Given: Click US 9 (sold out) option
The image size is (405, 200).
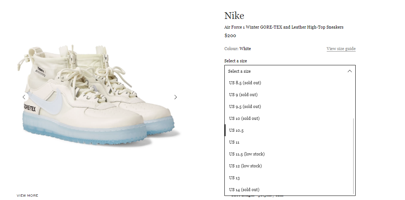Looking at the screenshot, I should (x=290, y=95).
